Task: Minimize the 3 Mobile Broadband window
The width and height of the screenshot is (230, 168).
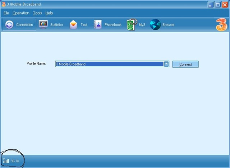Action: [211, 5]
